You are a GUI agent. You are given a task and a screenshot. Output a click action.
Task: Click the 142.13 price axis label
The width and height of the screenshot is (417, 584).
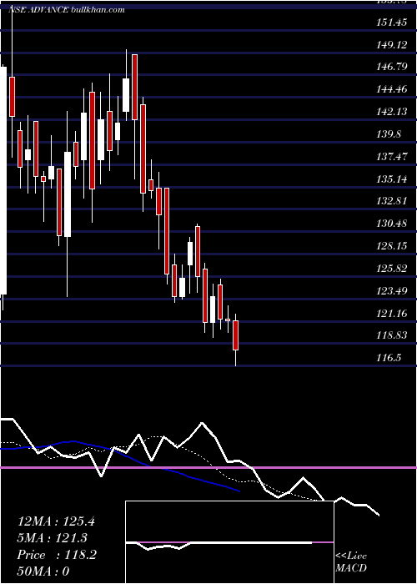point(391,112)
